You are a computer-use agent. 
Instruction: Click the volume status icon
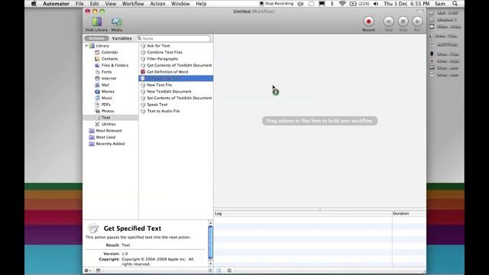pyautogui.click(x=376, y=4)
